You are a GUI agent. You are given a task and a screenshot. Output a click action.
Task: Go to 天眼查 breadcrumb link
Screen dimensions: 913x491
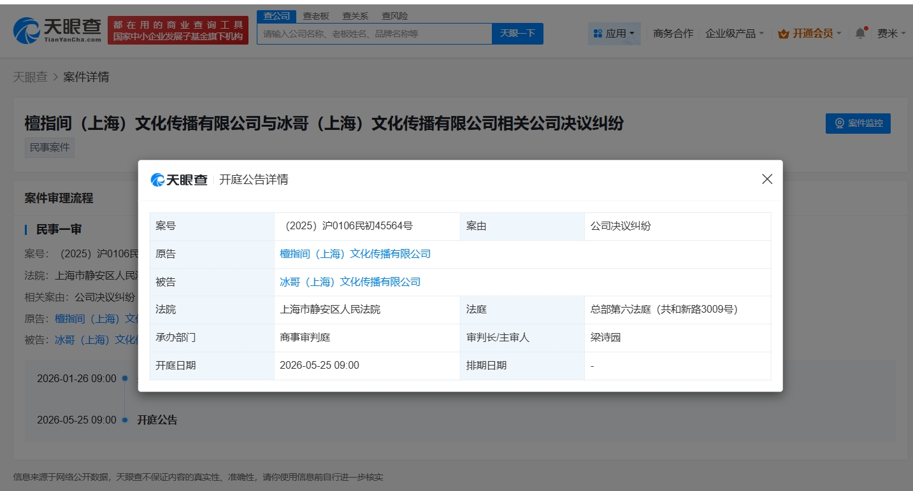(30, 77)
